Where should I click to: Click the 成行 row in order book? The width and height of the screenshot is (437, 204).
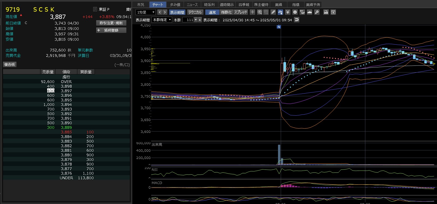tap(66, 77)
